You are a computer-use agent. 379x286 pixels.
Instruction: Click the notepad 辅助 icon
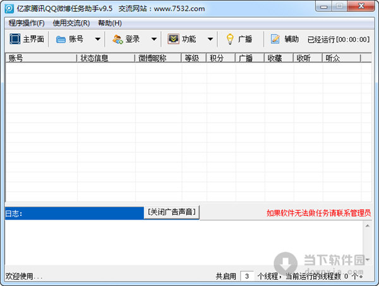275,39
